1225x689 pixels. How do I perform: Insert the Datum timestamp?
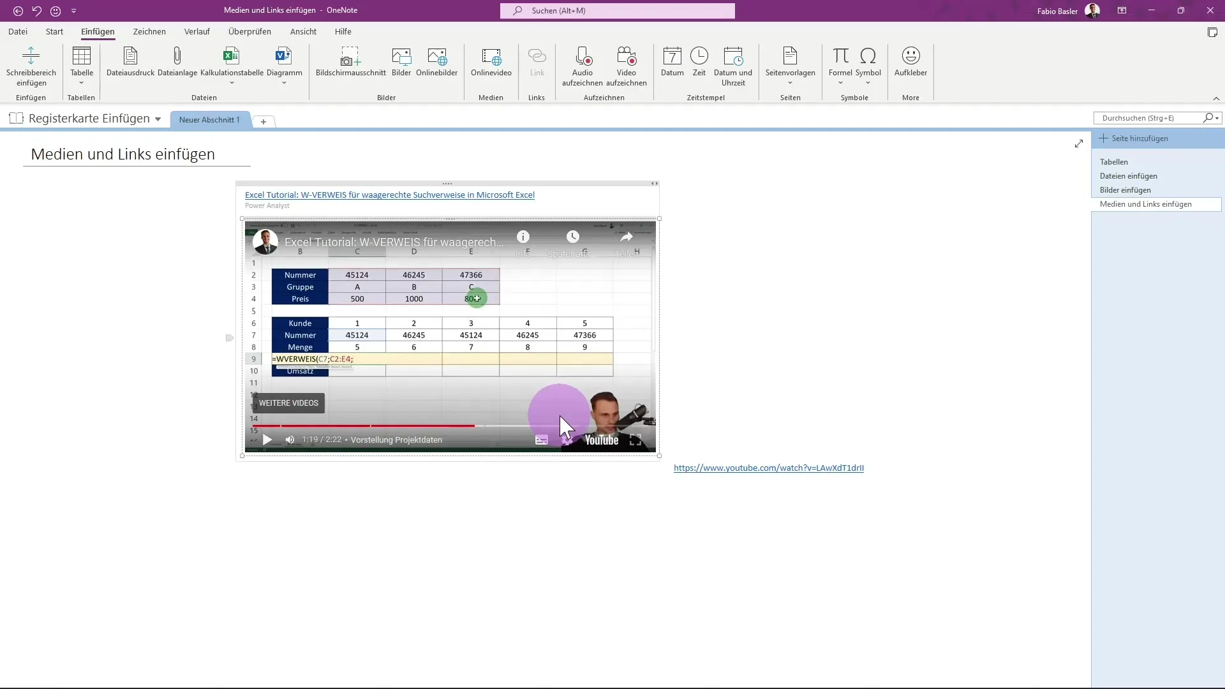point(672,62)
